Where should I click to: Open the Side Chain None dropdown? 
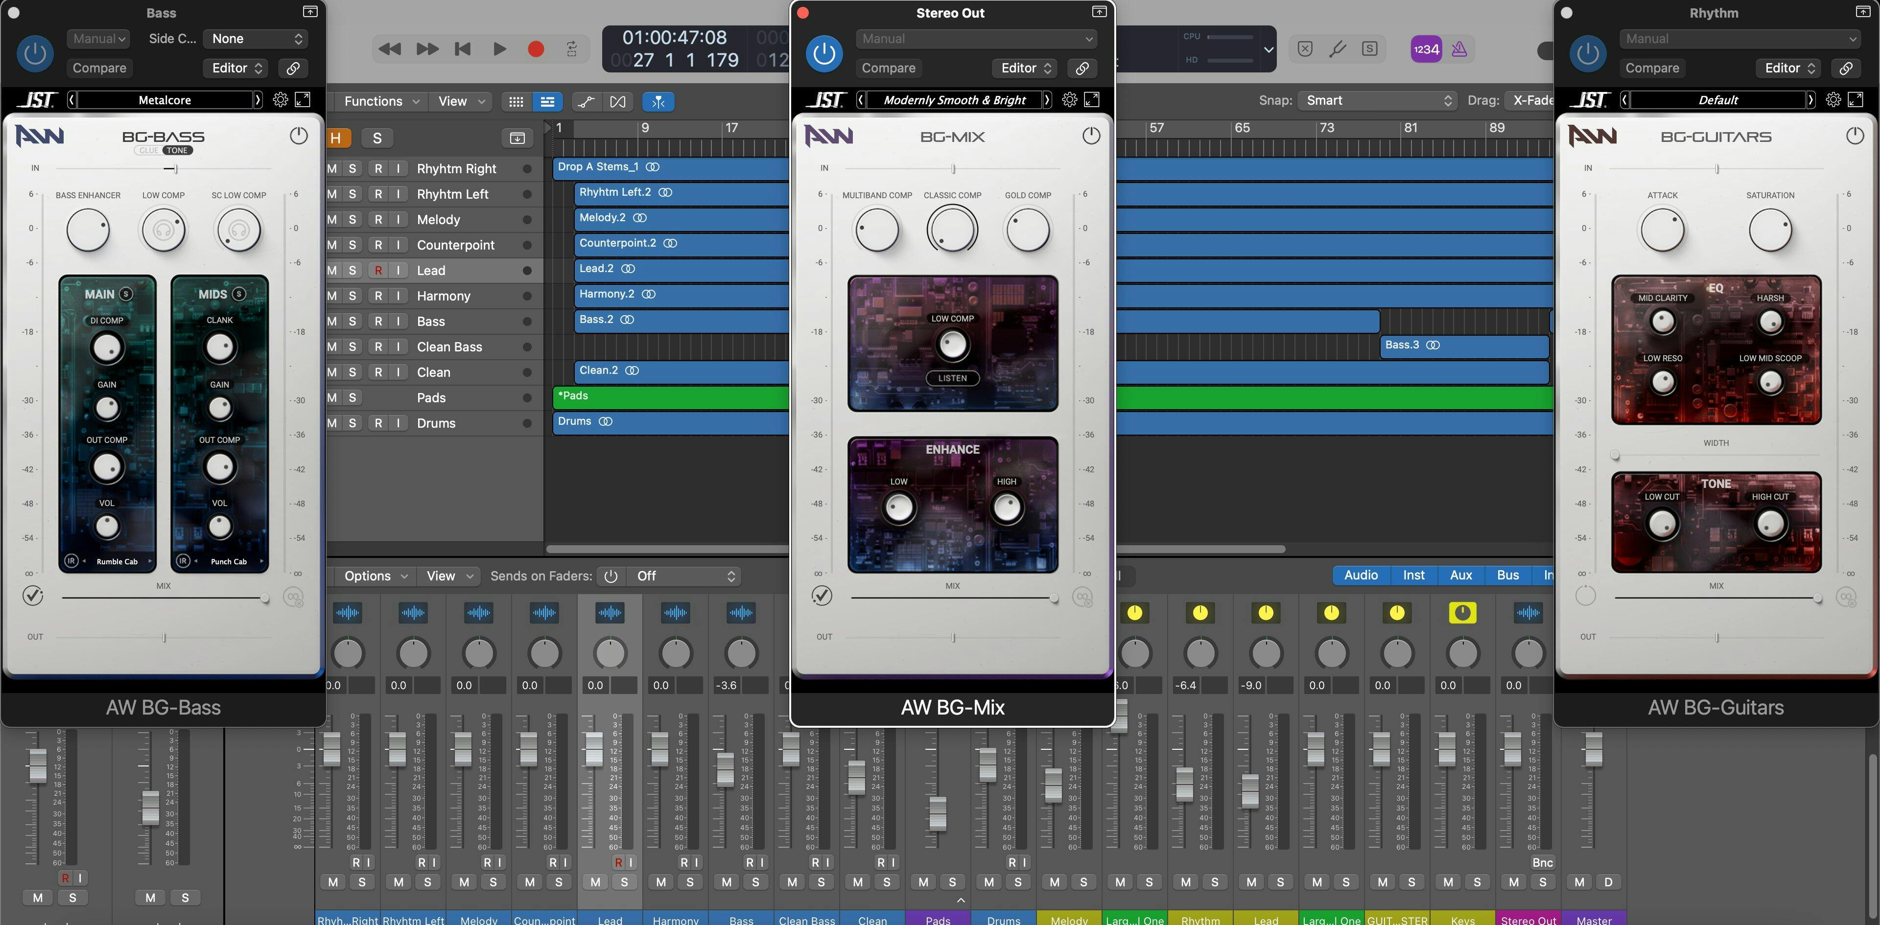256,39
